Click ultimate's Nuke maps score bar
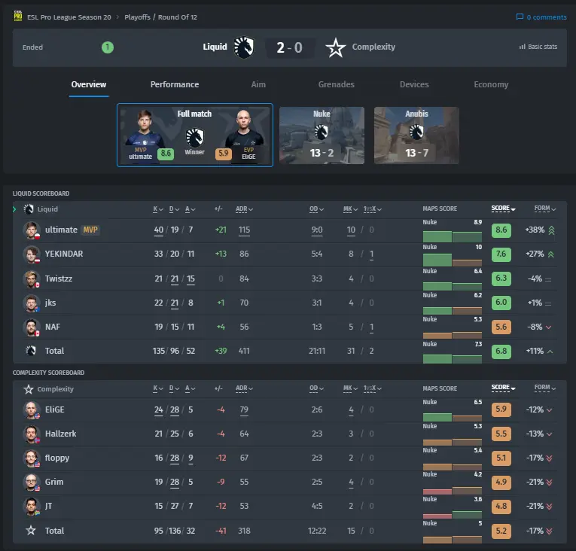The height and width of the screenshot is (551, 576). 437,236
